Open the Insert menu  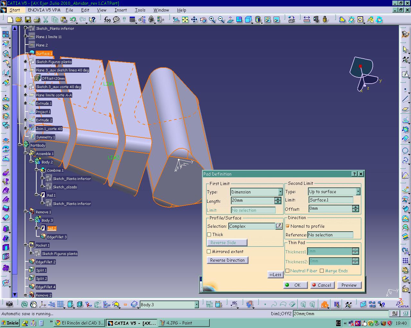[120, 10]
